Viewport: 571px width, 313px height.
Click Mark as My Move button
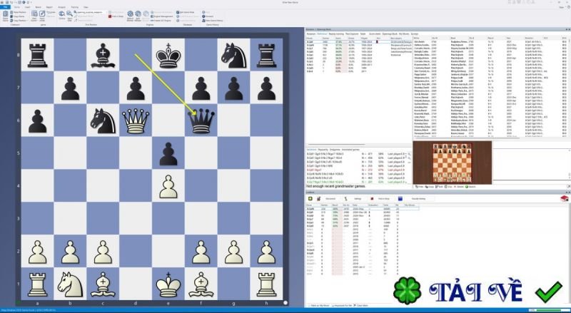tap(318, 305)
